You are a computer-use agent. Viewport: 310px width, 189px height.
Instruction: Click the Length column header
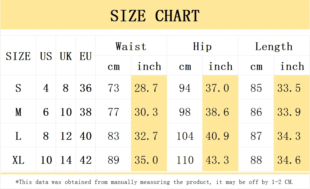coord(274,46)
